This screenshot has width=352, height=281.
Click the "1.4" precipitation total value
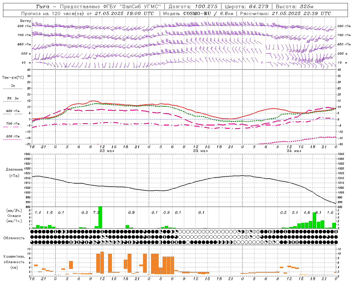coord(38,213)
